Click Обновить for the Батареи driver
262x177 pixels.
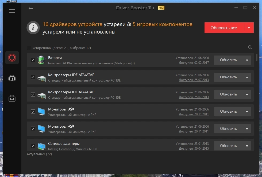tap(228, 60)
